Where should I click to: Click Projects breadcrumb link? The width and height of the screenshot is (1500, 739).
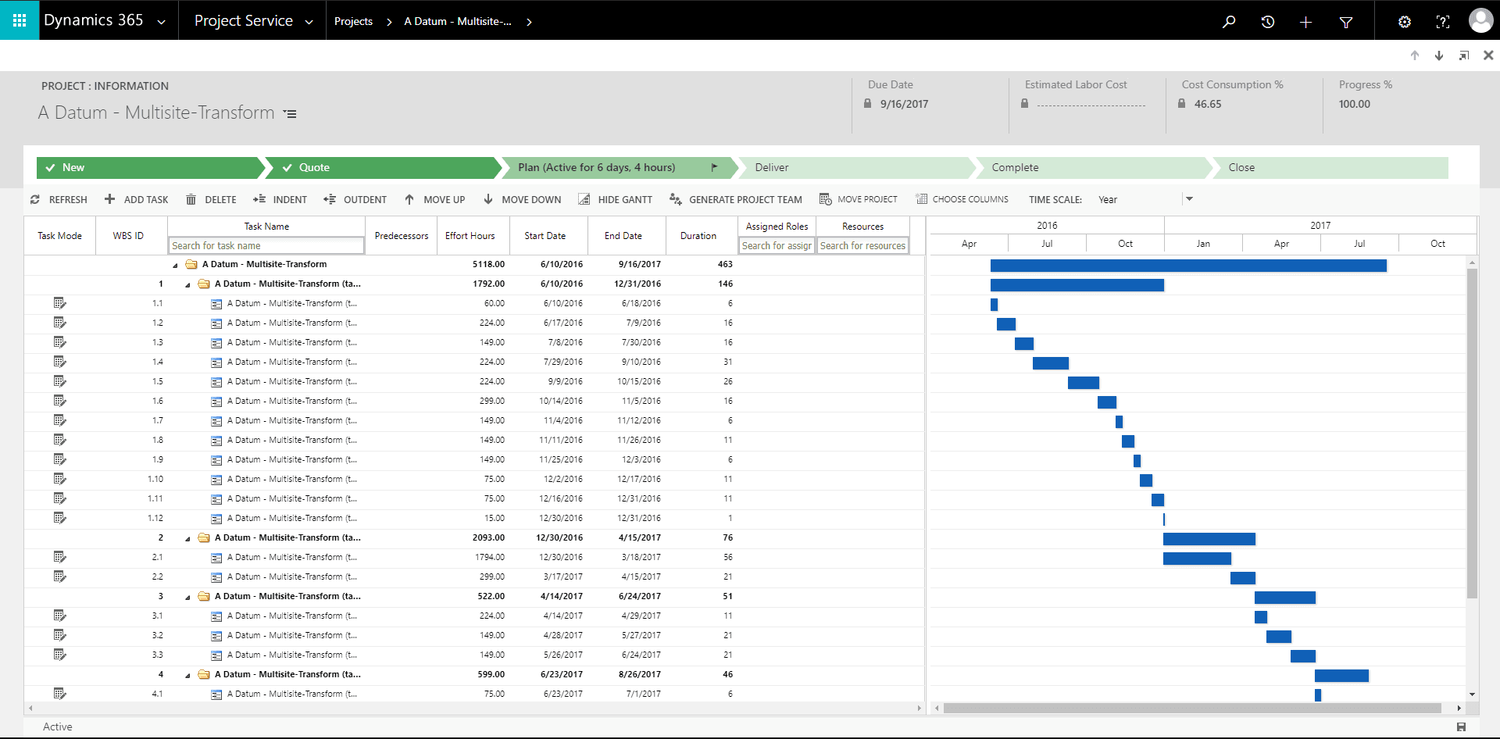353,22
